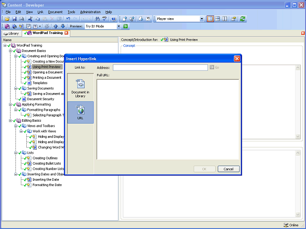This screenshot has height=229, width=306.
Task: Click the Copy toolbar icon
Action: click(x=37, y=19)
